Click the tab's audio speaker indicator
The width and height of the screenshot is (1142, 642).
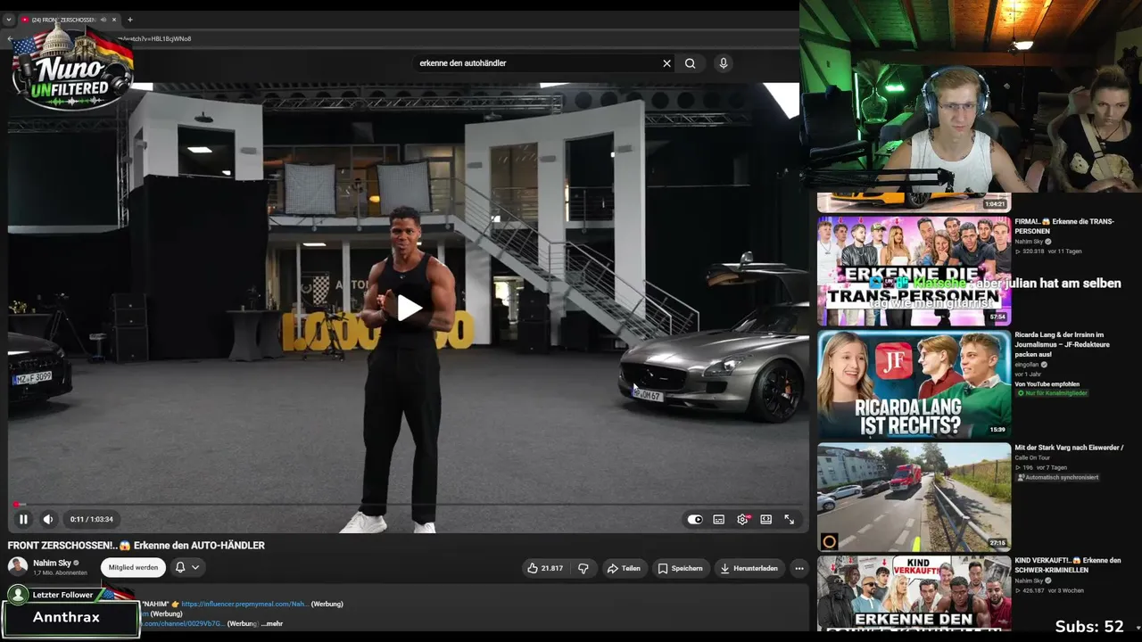click(103, 20)
